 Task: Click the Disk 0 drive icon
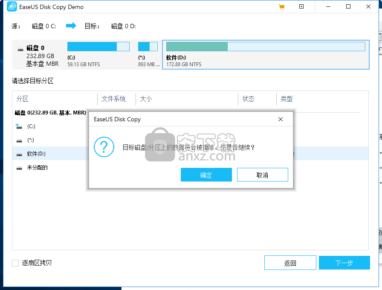[20, 50]
